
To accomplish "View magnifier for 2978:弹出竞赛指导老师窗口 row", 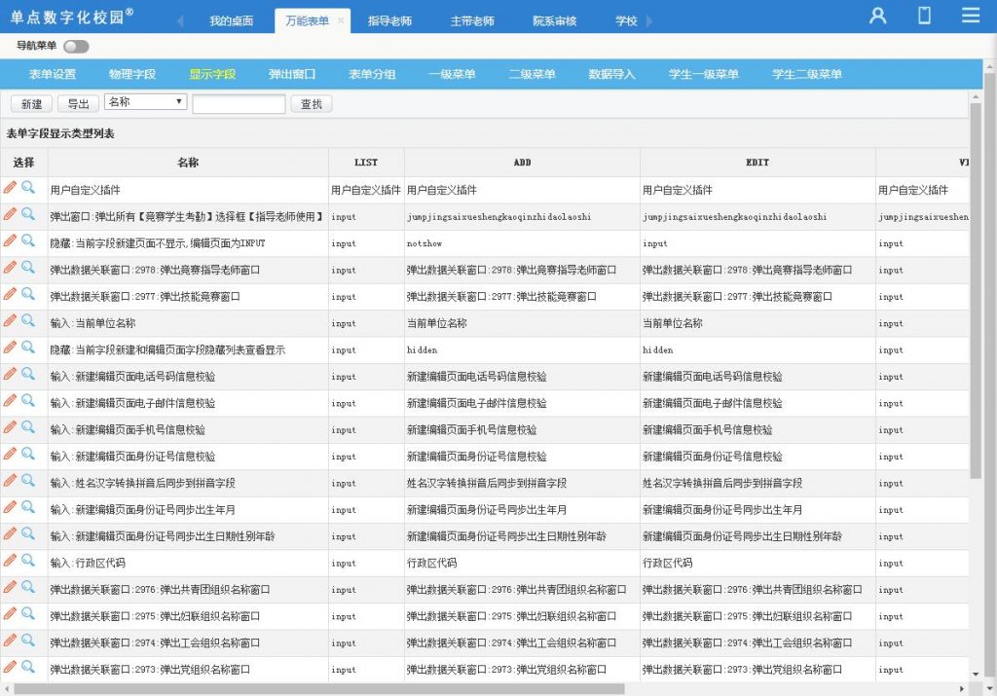I will pyautogui.click(x=28, y=267).
